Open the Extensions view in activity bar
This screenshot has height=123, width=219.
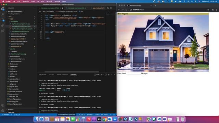click(x=3, y=31)
